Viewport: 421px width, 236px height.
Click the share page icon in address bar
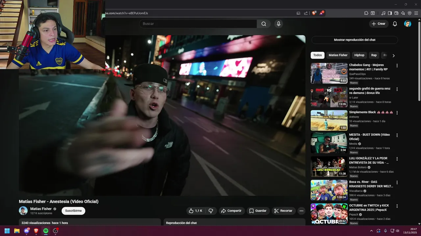tap(306, 13)
